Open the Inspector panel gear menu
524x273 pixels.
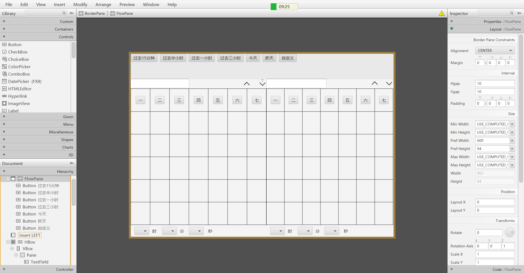click(519, 13)
